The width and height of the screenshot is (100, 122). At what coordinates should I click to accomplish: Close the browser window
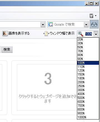(96, 4)
